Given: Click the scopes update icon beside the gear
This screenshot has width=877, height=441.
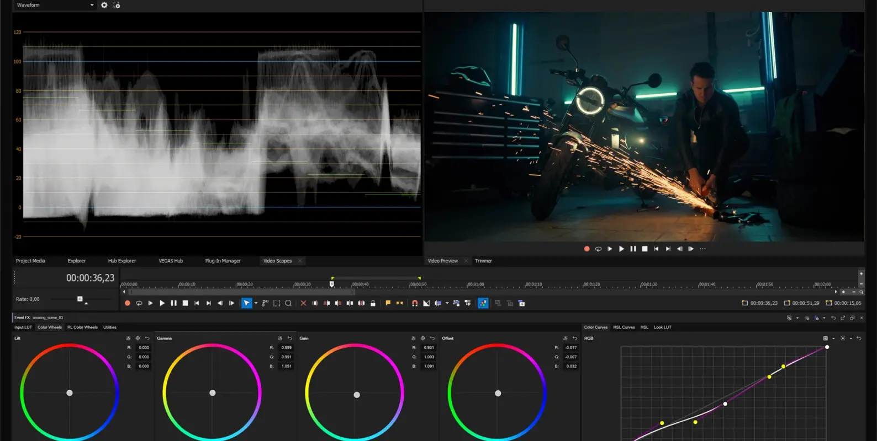Looking at the screenshot, I should (117, 5).
